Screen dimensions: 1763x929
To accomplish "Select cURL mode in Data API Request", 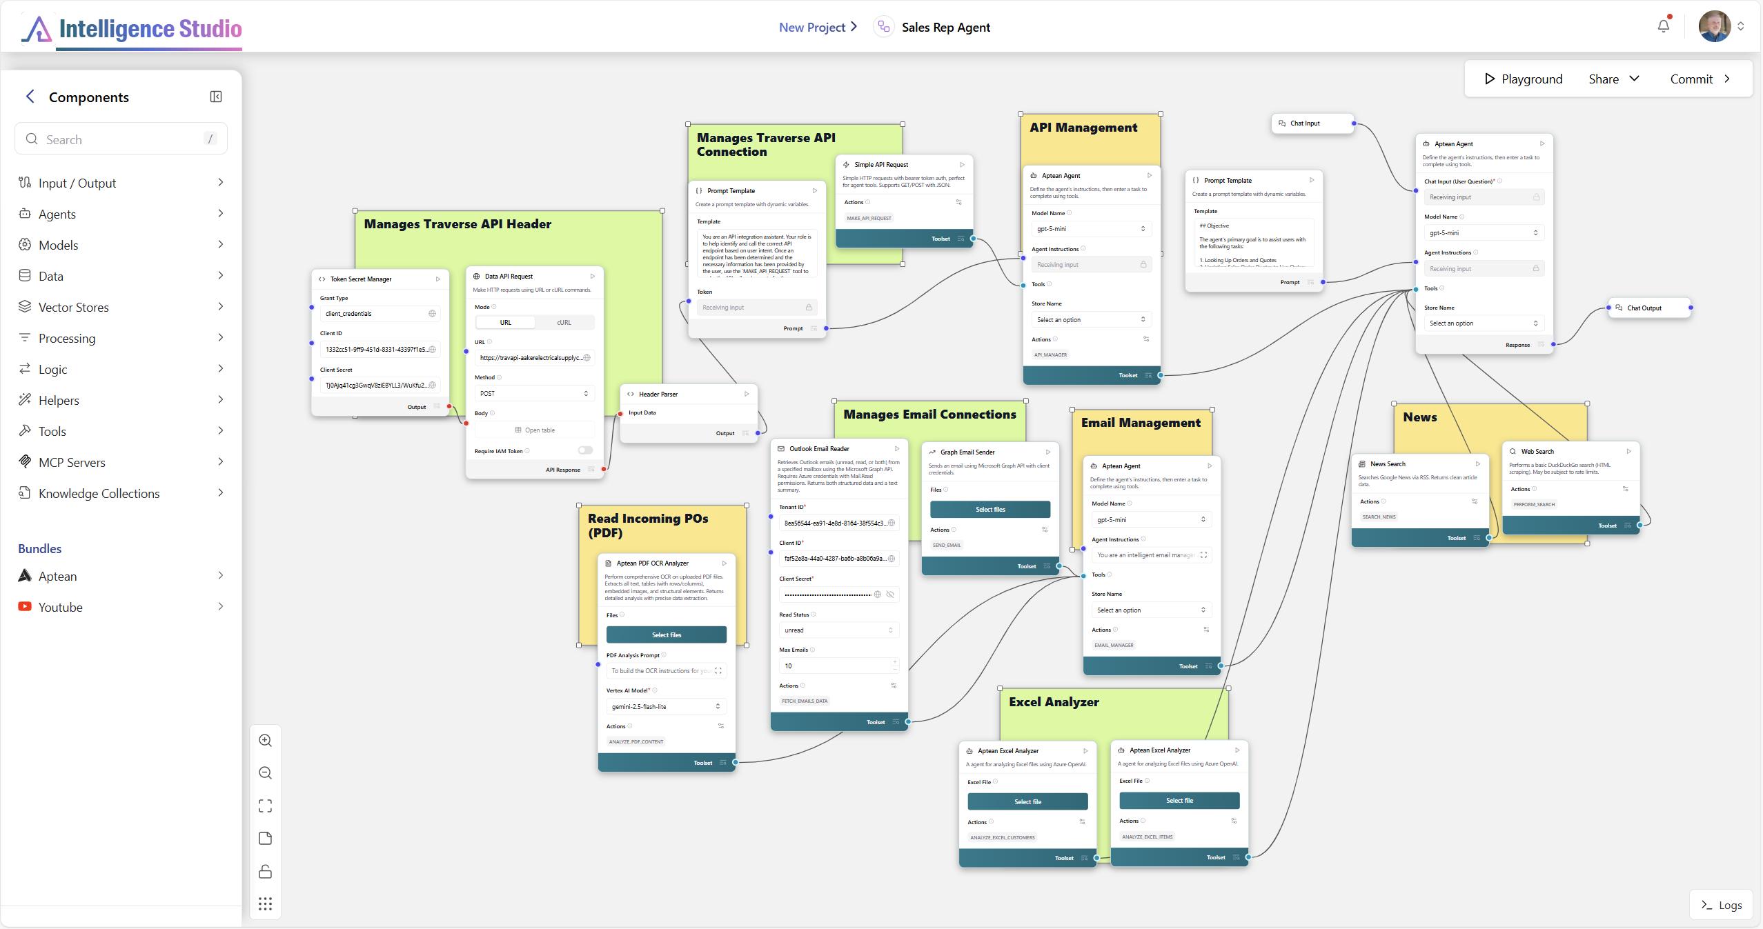I will click(x=564, y=322).
